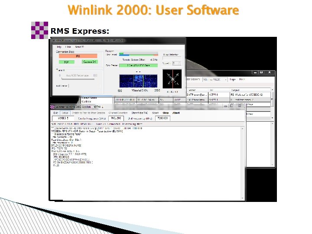Close the Winmor session window
The height and width of the screenshot is (234, 312).
click(x=240, y=106)
